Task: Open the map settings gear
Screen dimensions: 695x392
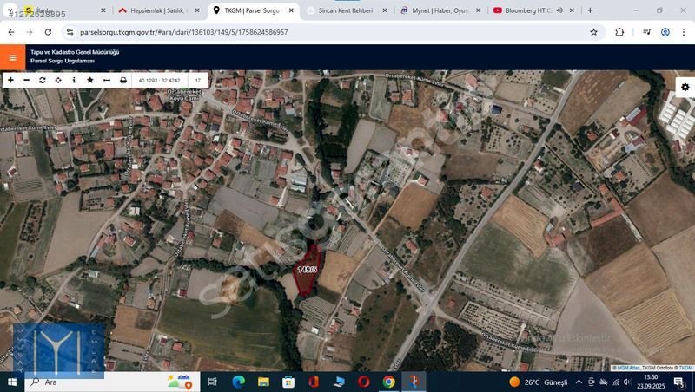Action: (x=685, y=87)
